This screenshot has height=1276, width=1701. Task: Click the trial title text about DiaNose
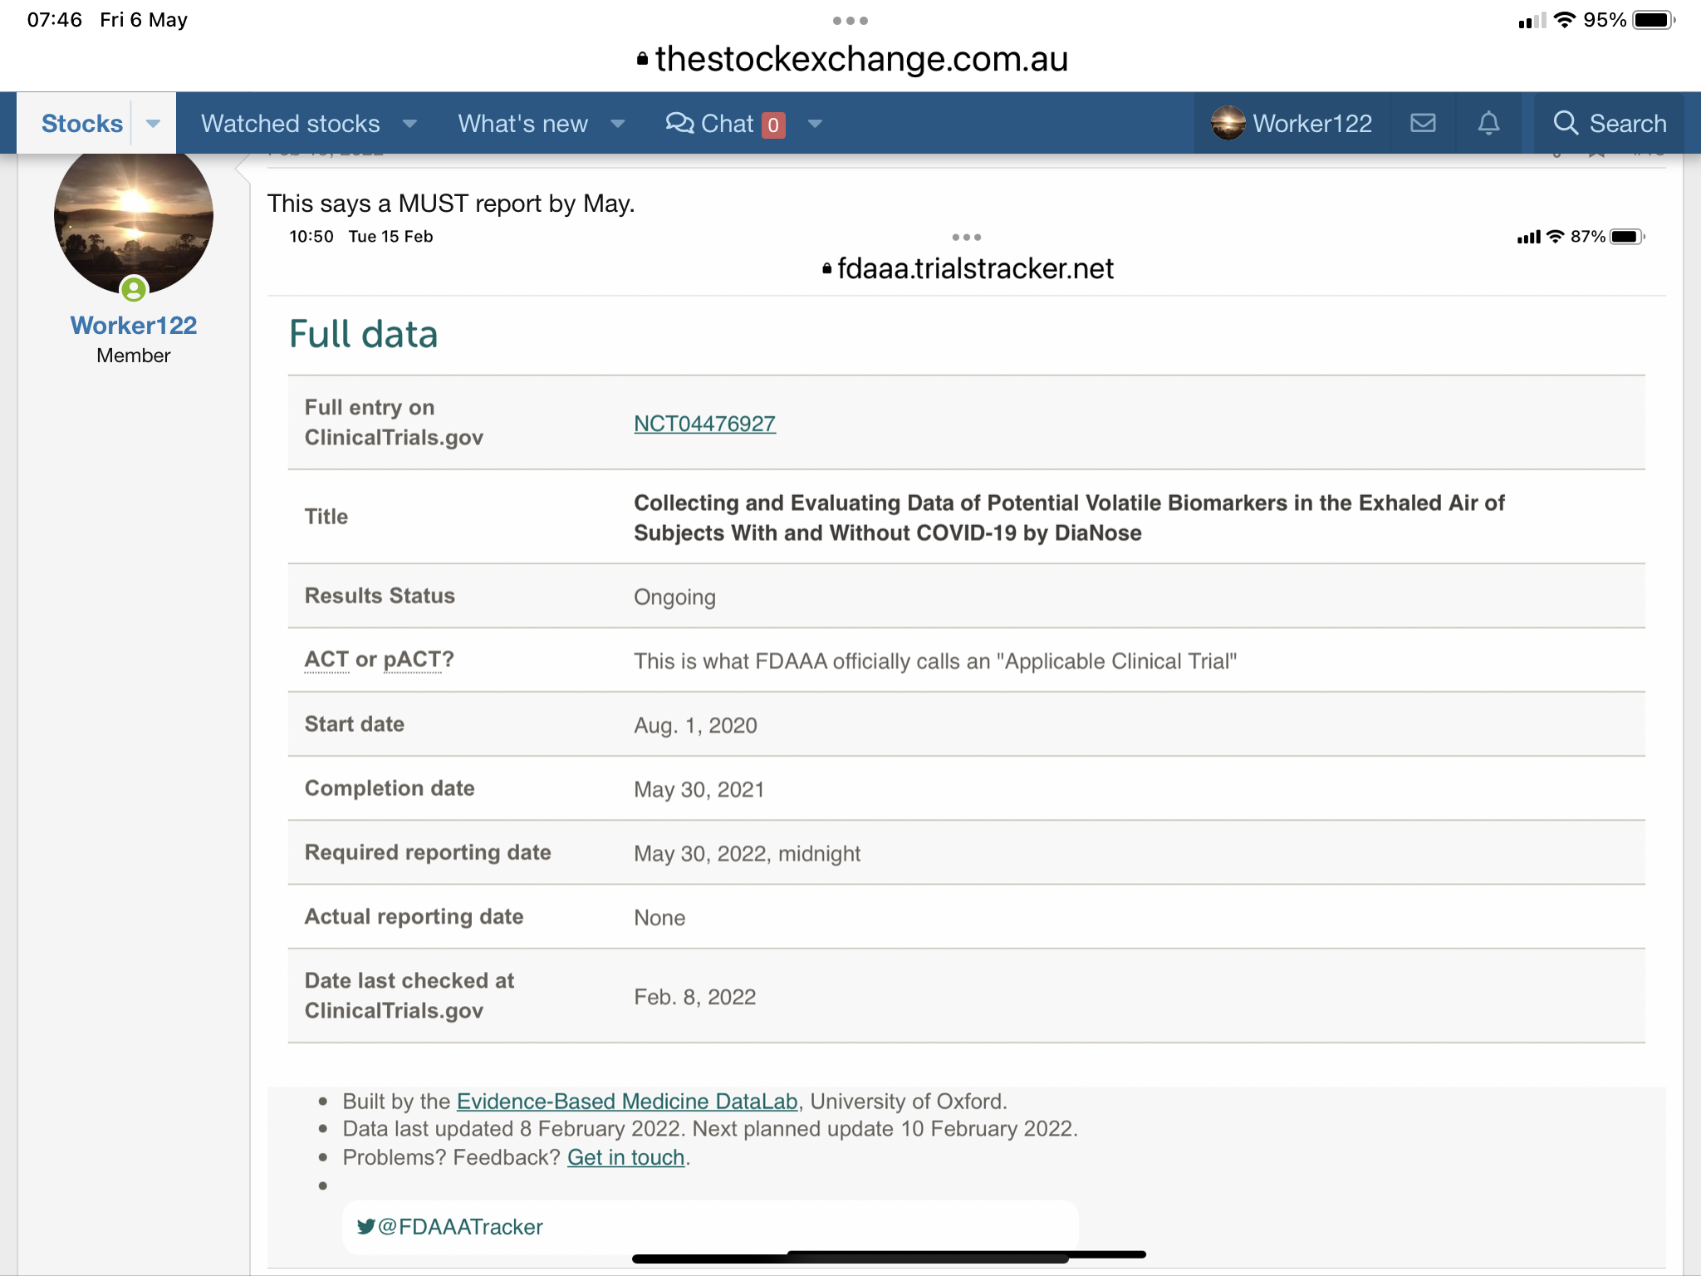coord(1069,518)
